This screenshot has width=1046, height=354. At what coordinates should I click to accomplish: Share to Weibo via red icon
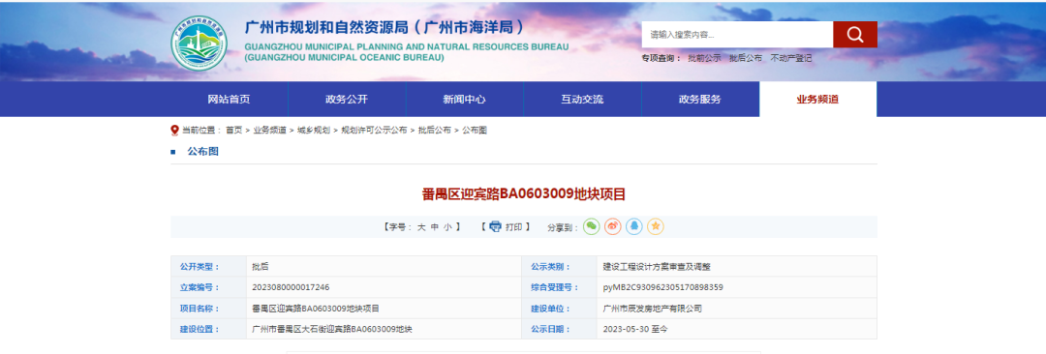pyautogui.click(x=612, y=226)
